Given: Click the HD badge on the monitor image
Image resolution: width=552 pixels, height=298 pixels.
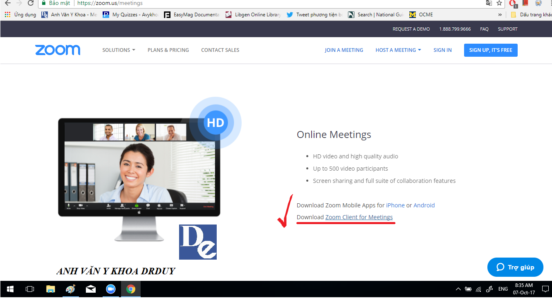Looking at the screenshot, I should [x=215, y=122].
